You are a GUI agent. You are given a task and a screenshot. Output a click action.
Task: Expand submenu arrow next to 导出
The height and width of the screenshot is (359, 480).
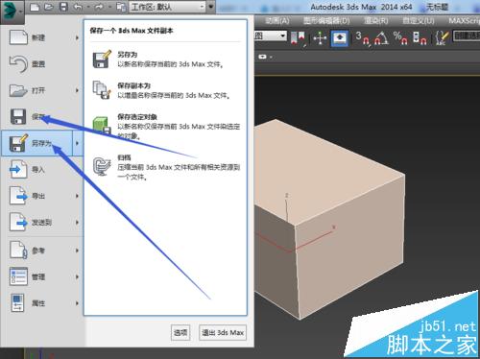pyautogui.click(x=77, y=196)
